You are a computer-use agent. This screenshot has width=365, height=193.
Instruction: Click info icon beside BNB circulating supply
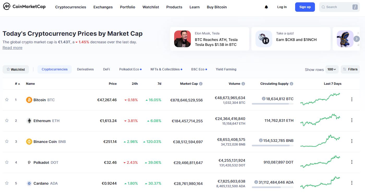click(261, 140)
